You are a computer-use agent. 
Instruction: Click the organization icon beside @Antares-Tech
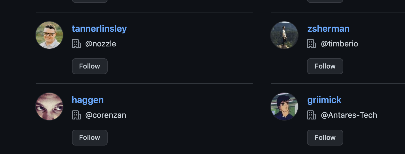312,115
